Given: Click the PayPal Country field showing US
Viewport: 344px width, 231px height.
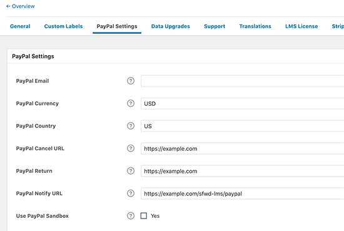Looking at the screenshot, I should click(x=243, y=126).
